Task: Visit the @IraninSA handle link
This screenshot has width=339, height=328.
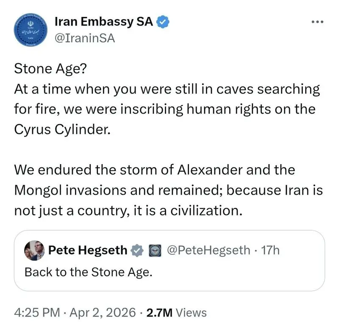Action: click(85, 38)
